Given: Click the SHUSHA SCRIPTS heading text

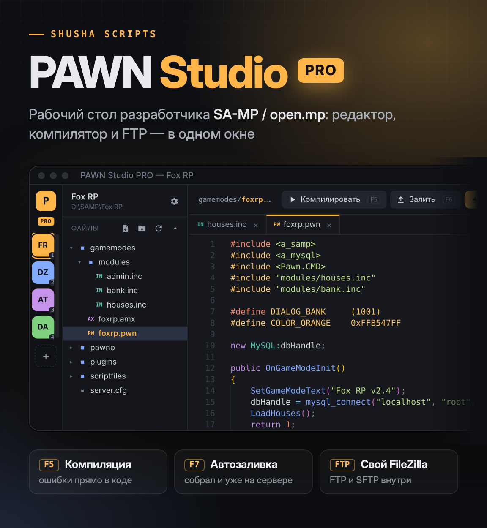Looking at the screenshot, I should [104, 34].
